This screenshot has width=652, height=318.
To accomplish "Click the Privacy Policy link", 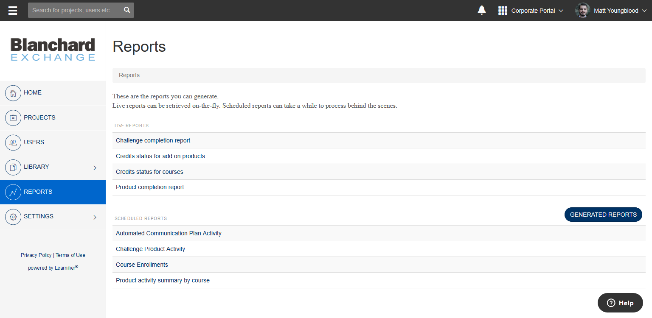I will [x=36, y=255].
